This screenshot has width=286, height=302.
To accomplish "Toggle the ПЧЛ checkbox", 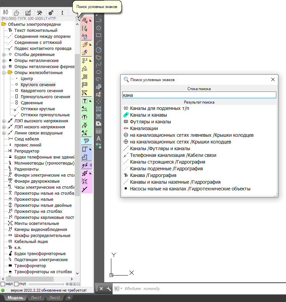I will coord(16,284).
